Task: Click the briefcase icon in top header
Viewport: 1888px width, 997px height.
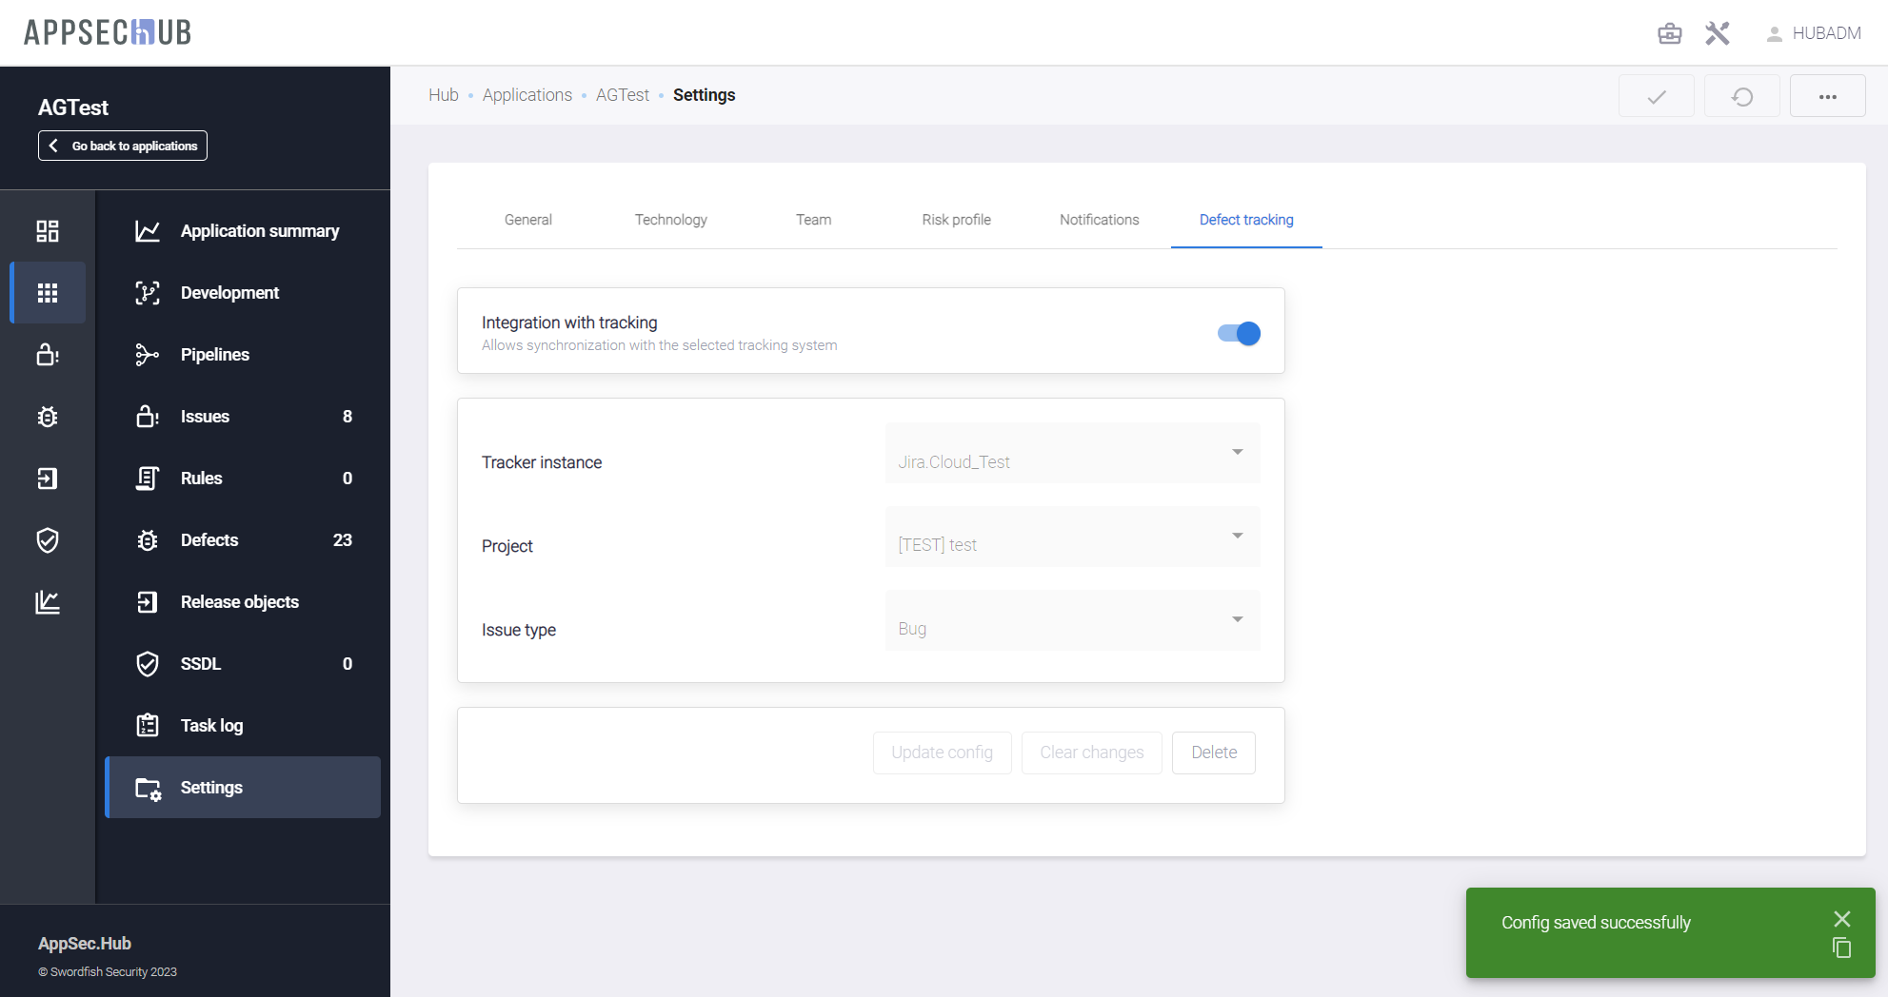Action: tap(1669, 33)
